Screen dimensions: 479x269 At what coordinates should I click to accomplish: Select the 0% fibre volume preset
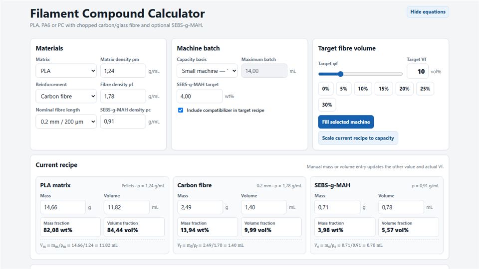pyautogui.click(x=326, y=89)
